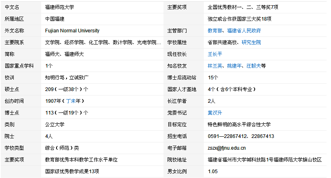
Task: Click the 丁未 year link
Action: [x=71, y=101]
